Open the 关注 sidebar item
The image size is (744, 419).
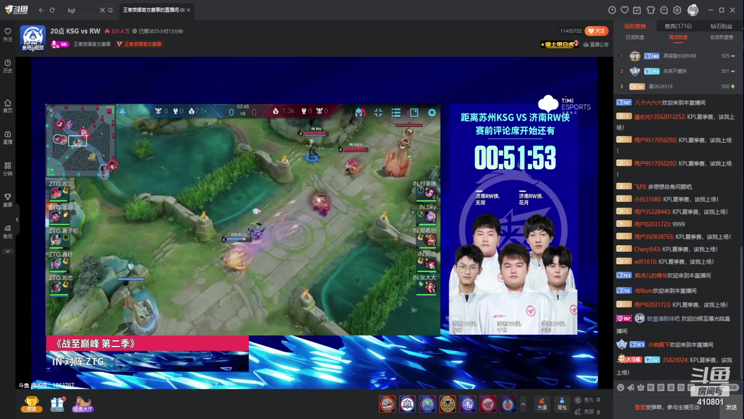coord(8,34)
